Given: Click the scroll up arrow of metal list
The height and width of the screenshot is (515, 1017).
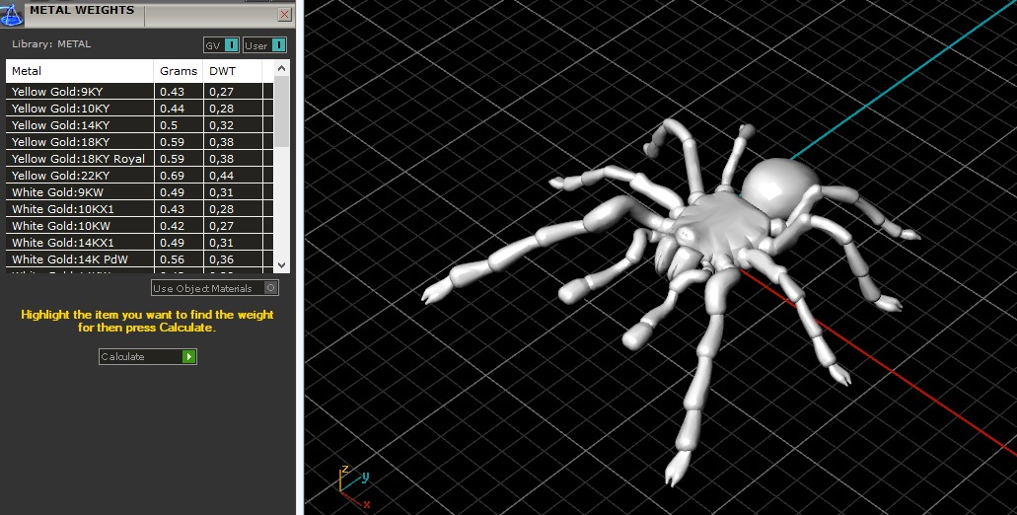Looking at the screenshot, I should coord(281,68).
